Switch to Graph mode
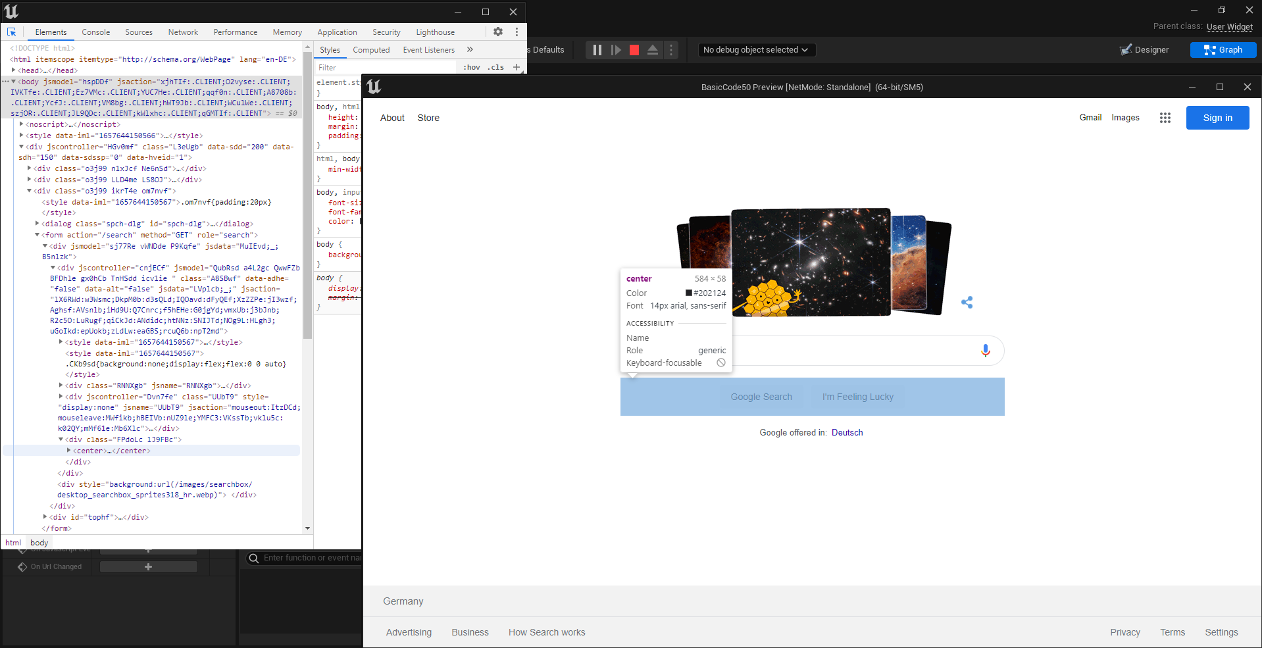 tap(1223, 50)
